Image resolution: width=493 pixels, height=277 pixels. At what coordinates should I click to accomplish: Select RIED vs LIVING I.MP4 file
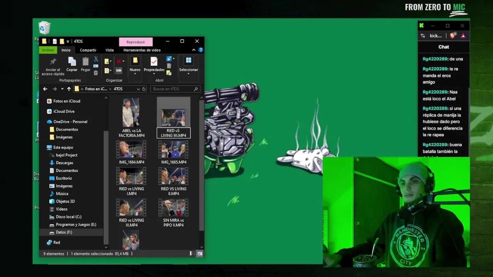131,182
